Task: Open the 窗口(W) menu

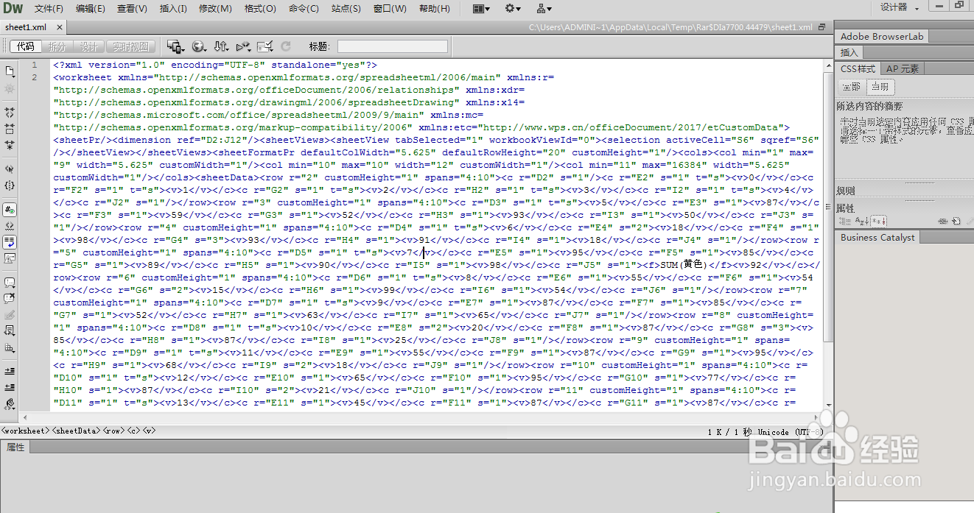Action: pos(390,9)
